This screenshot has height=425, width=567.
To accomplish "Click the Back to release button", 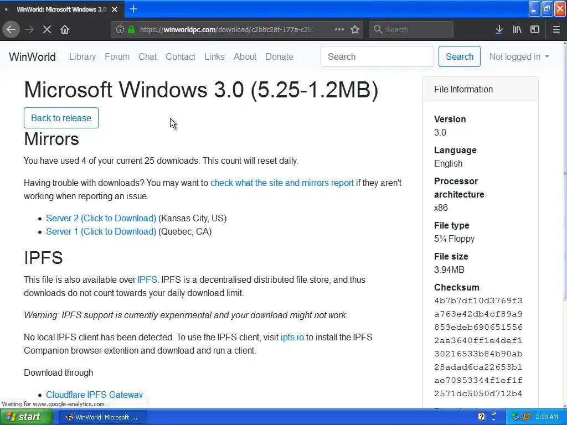I will (x=61, y=118).
